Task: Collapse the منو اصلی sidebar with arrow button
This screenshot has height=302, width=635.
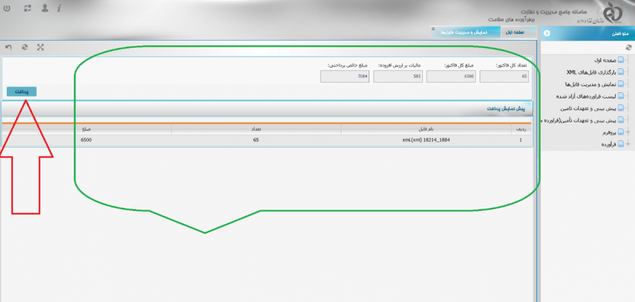Action: (x=547, y=33)
